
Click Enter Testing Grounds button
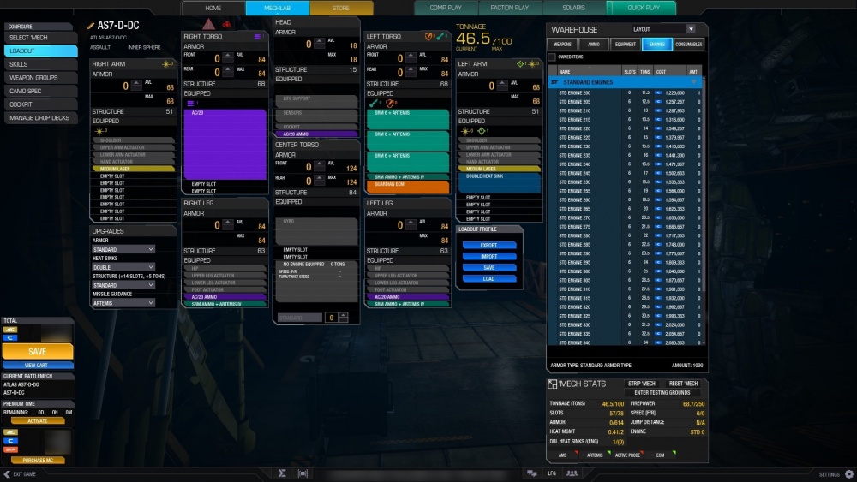662,392
